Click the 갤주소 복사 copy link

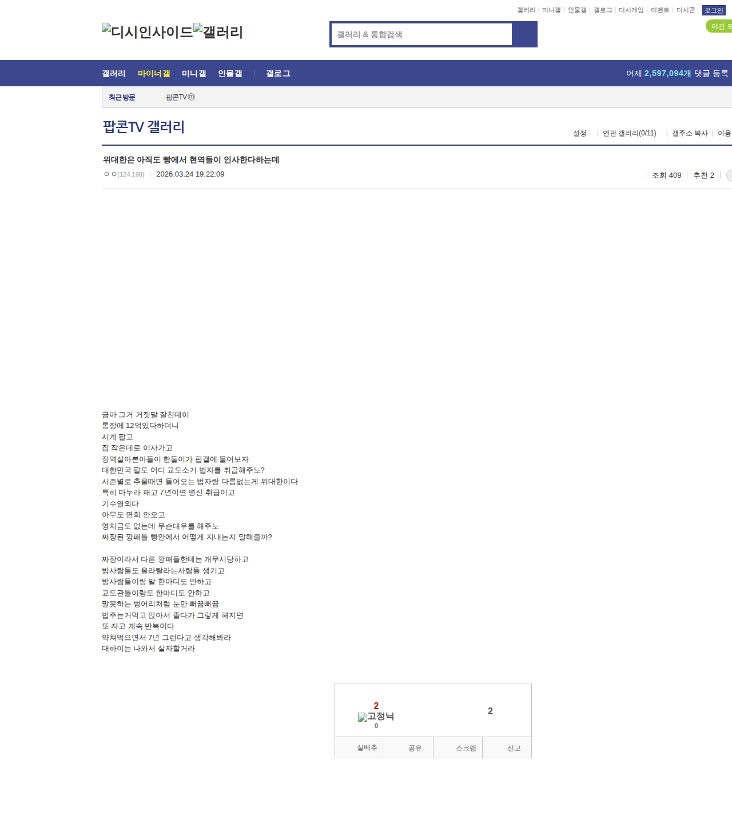click(x=689, y=133)
